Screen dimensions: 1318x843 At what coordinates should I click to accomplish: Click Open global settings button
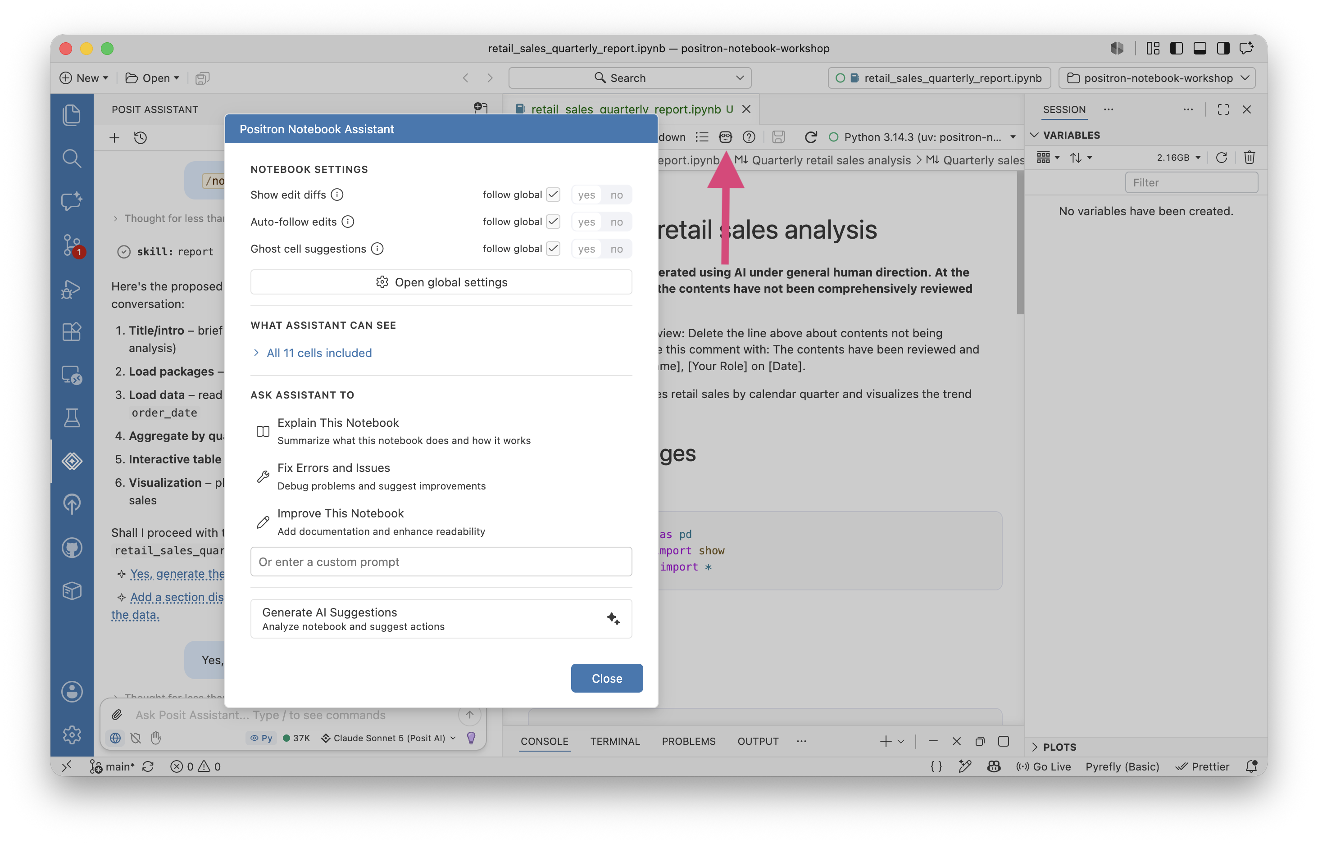tap(441, 282)
